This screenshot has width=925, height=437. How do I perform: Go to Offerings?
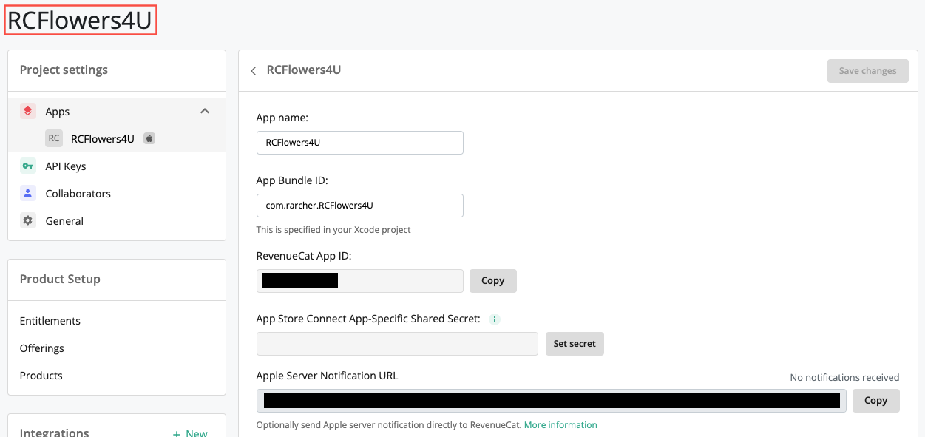pyautogui.click(x=42, y=348)
